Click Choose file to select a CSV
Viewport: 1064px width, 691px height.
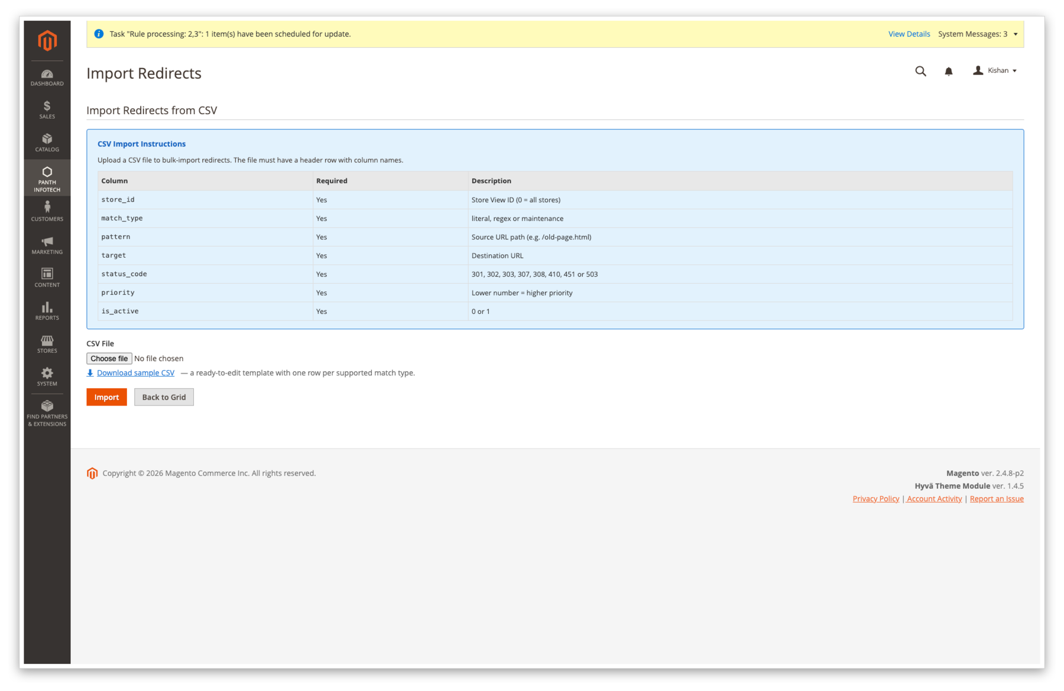click(x=109, y=358)
